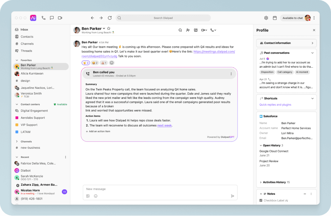The height and width of the screenshot is (216, 331).
Task: Click the Quick replies and plugins link
Action: [275, 105]
